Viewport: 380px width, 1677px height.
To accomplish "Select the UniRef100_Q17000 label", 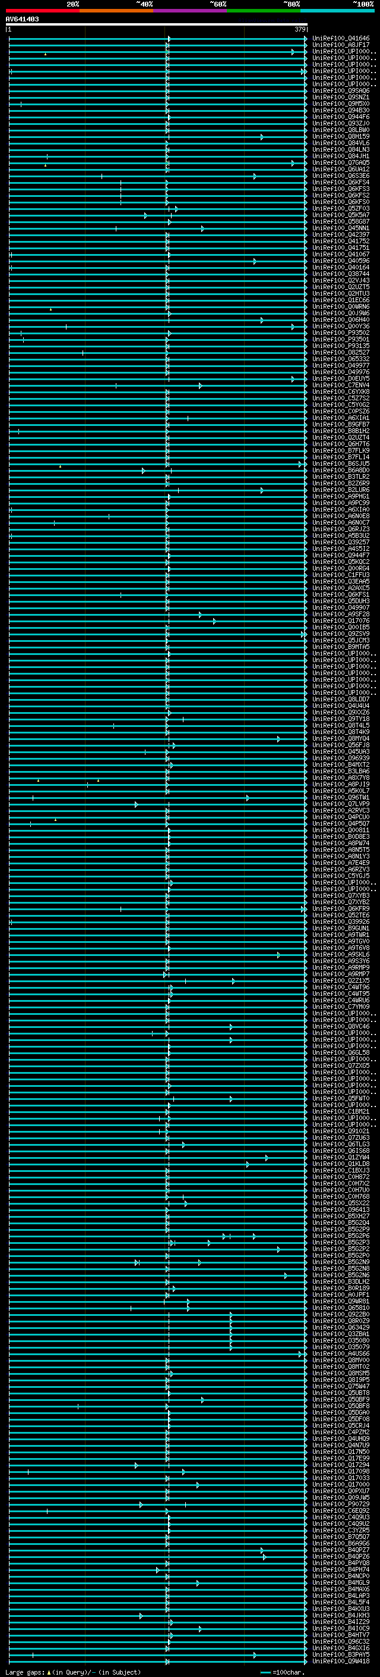I will pos(341,1485).
